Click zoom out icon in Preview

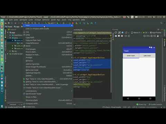point(145,36)
